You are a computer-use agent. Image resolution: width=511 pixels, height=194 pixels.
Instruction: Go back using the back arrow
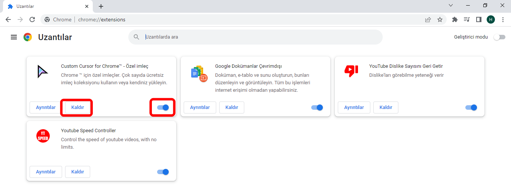pyautogui.click(x=8, y=19)
